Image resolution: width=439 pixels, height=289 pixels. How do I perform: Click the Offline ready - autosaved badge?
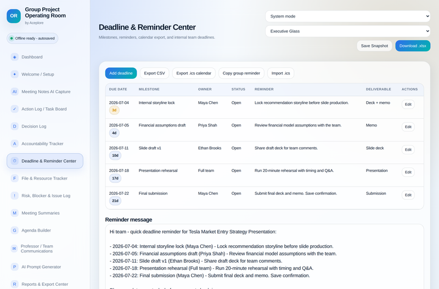pyautogui.click(x=32, y=38)
